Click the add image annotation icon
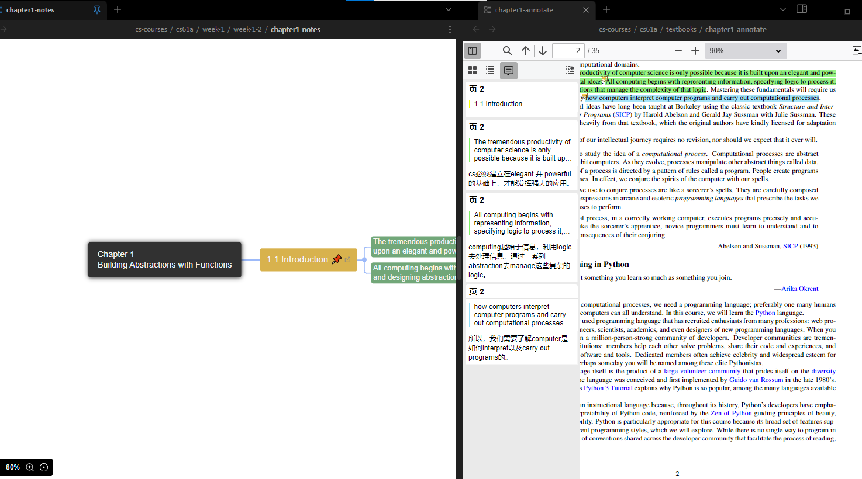Viewport: 862px width, 479px height. click(x=856, y=51)
